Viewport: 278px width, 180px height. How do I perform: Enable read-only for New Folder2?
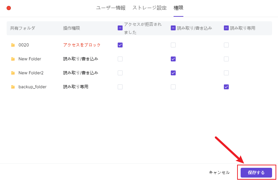click(x=226, y=73)
